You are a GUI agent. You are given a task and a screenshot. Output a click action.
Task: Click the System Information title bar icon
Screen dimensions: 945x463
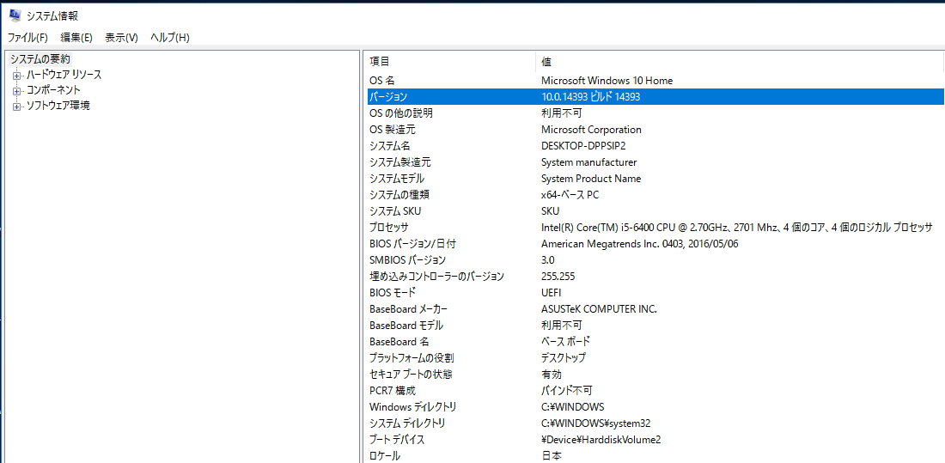click(15, 16)
